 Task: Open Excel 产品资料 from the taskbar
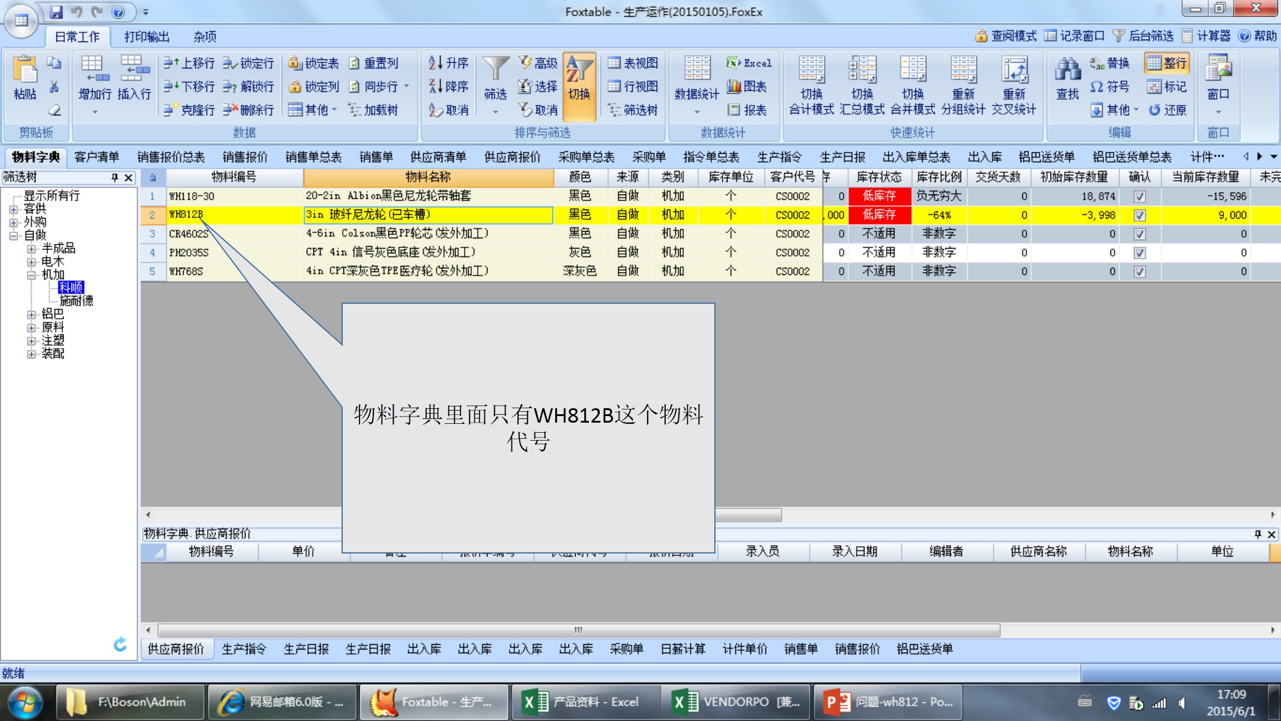[x=585, y=702]
